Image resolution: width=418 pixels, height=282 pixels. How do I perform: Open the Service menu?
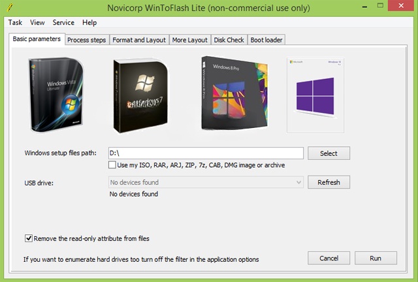click(63, 23)
